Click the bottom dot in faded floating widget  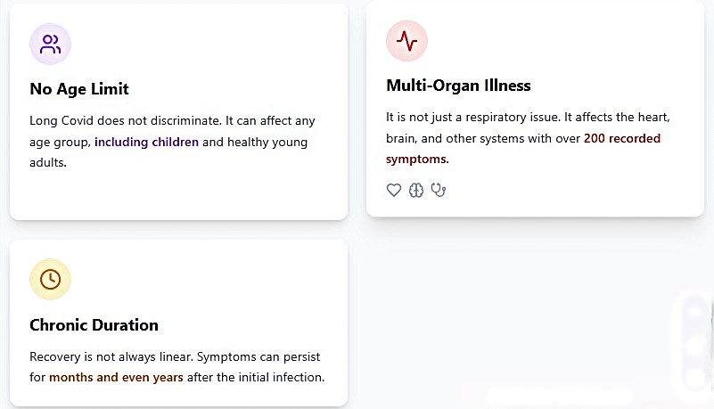(694, 378)
